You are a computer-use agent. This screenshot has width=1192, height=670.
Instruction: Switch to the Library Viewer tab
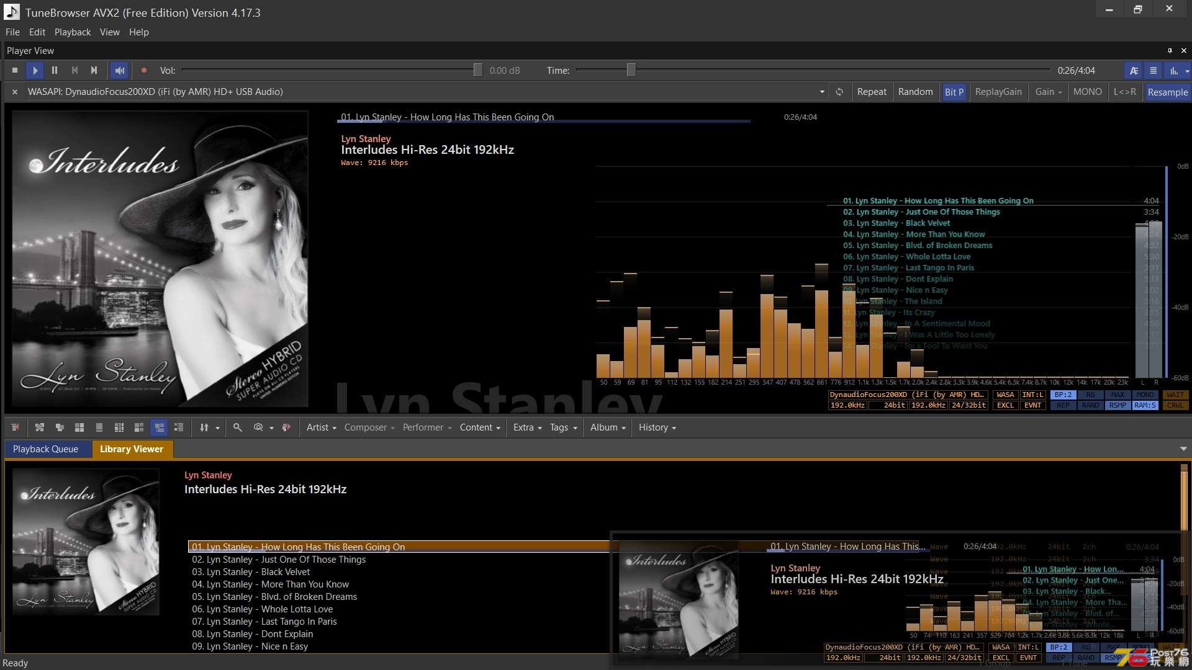tap(132, 449)
